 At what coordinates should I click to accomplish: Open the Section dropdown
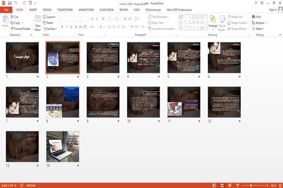point(50,29)
